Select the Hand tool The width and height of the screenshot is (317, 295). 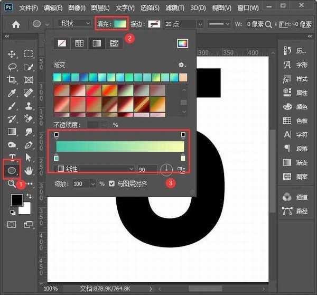pos(29,170)
